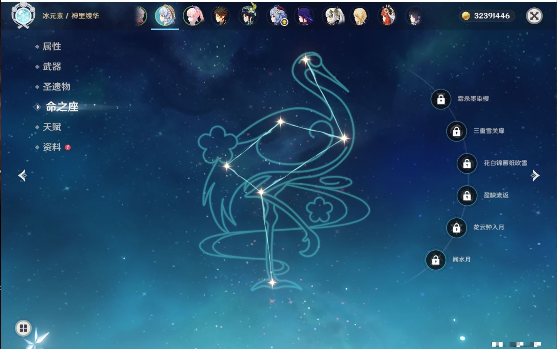Screen dimensions: 557x349
Task: Click the Mora balance 32391446
Action: click(x=492, y=16)
